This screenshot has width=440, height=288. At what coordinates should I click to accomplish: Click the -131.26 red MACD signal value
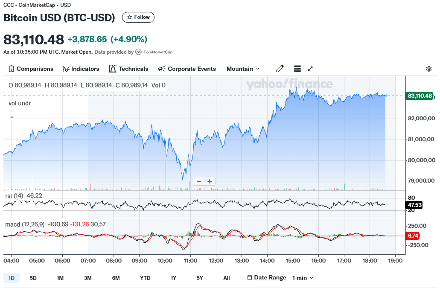pyautogui.click(x=79, y=224)
